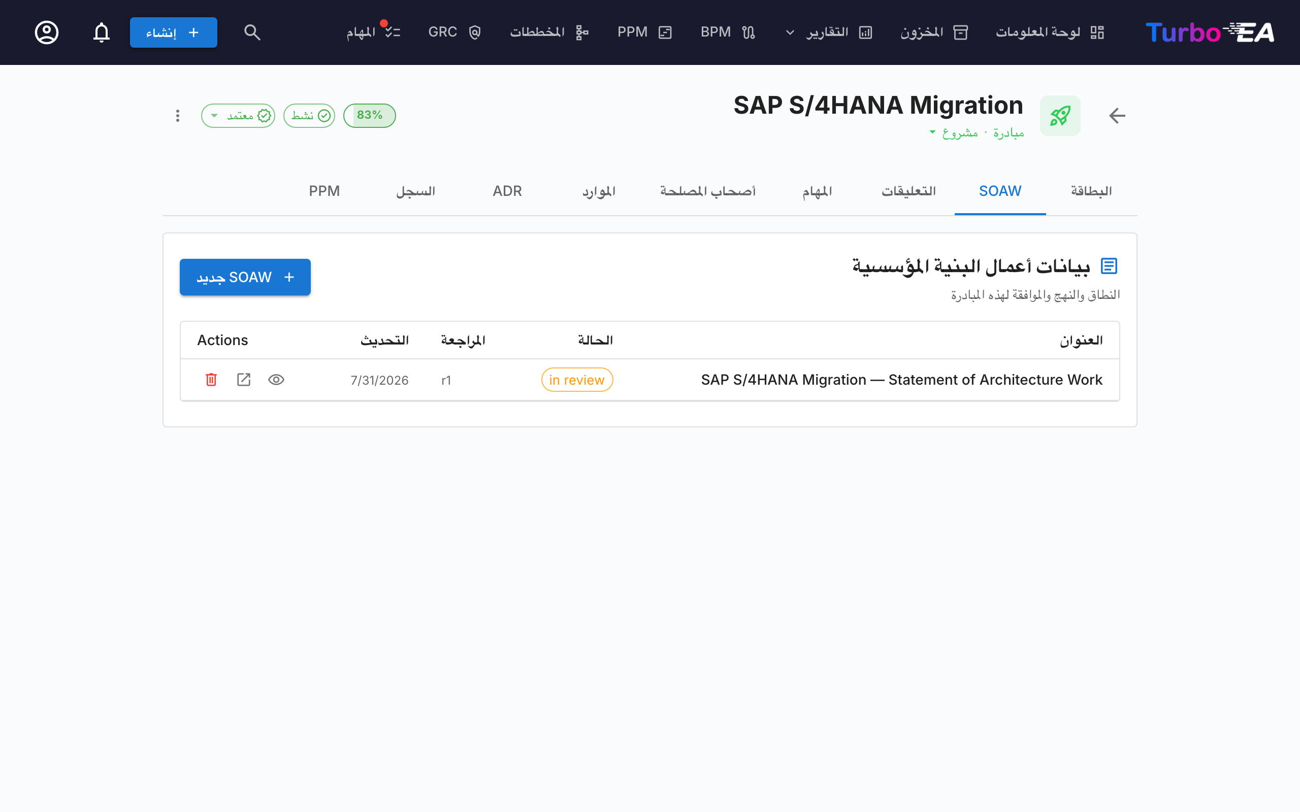Image resolution: width=1300 pixels, height=812 pixels.
Task: Click the SAP S/4HANA Migration page title
Action: (879, 105)
